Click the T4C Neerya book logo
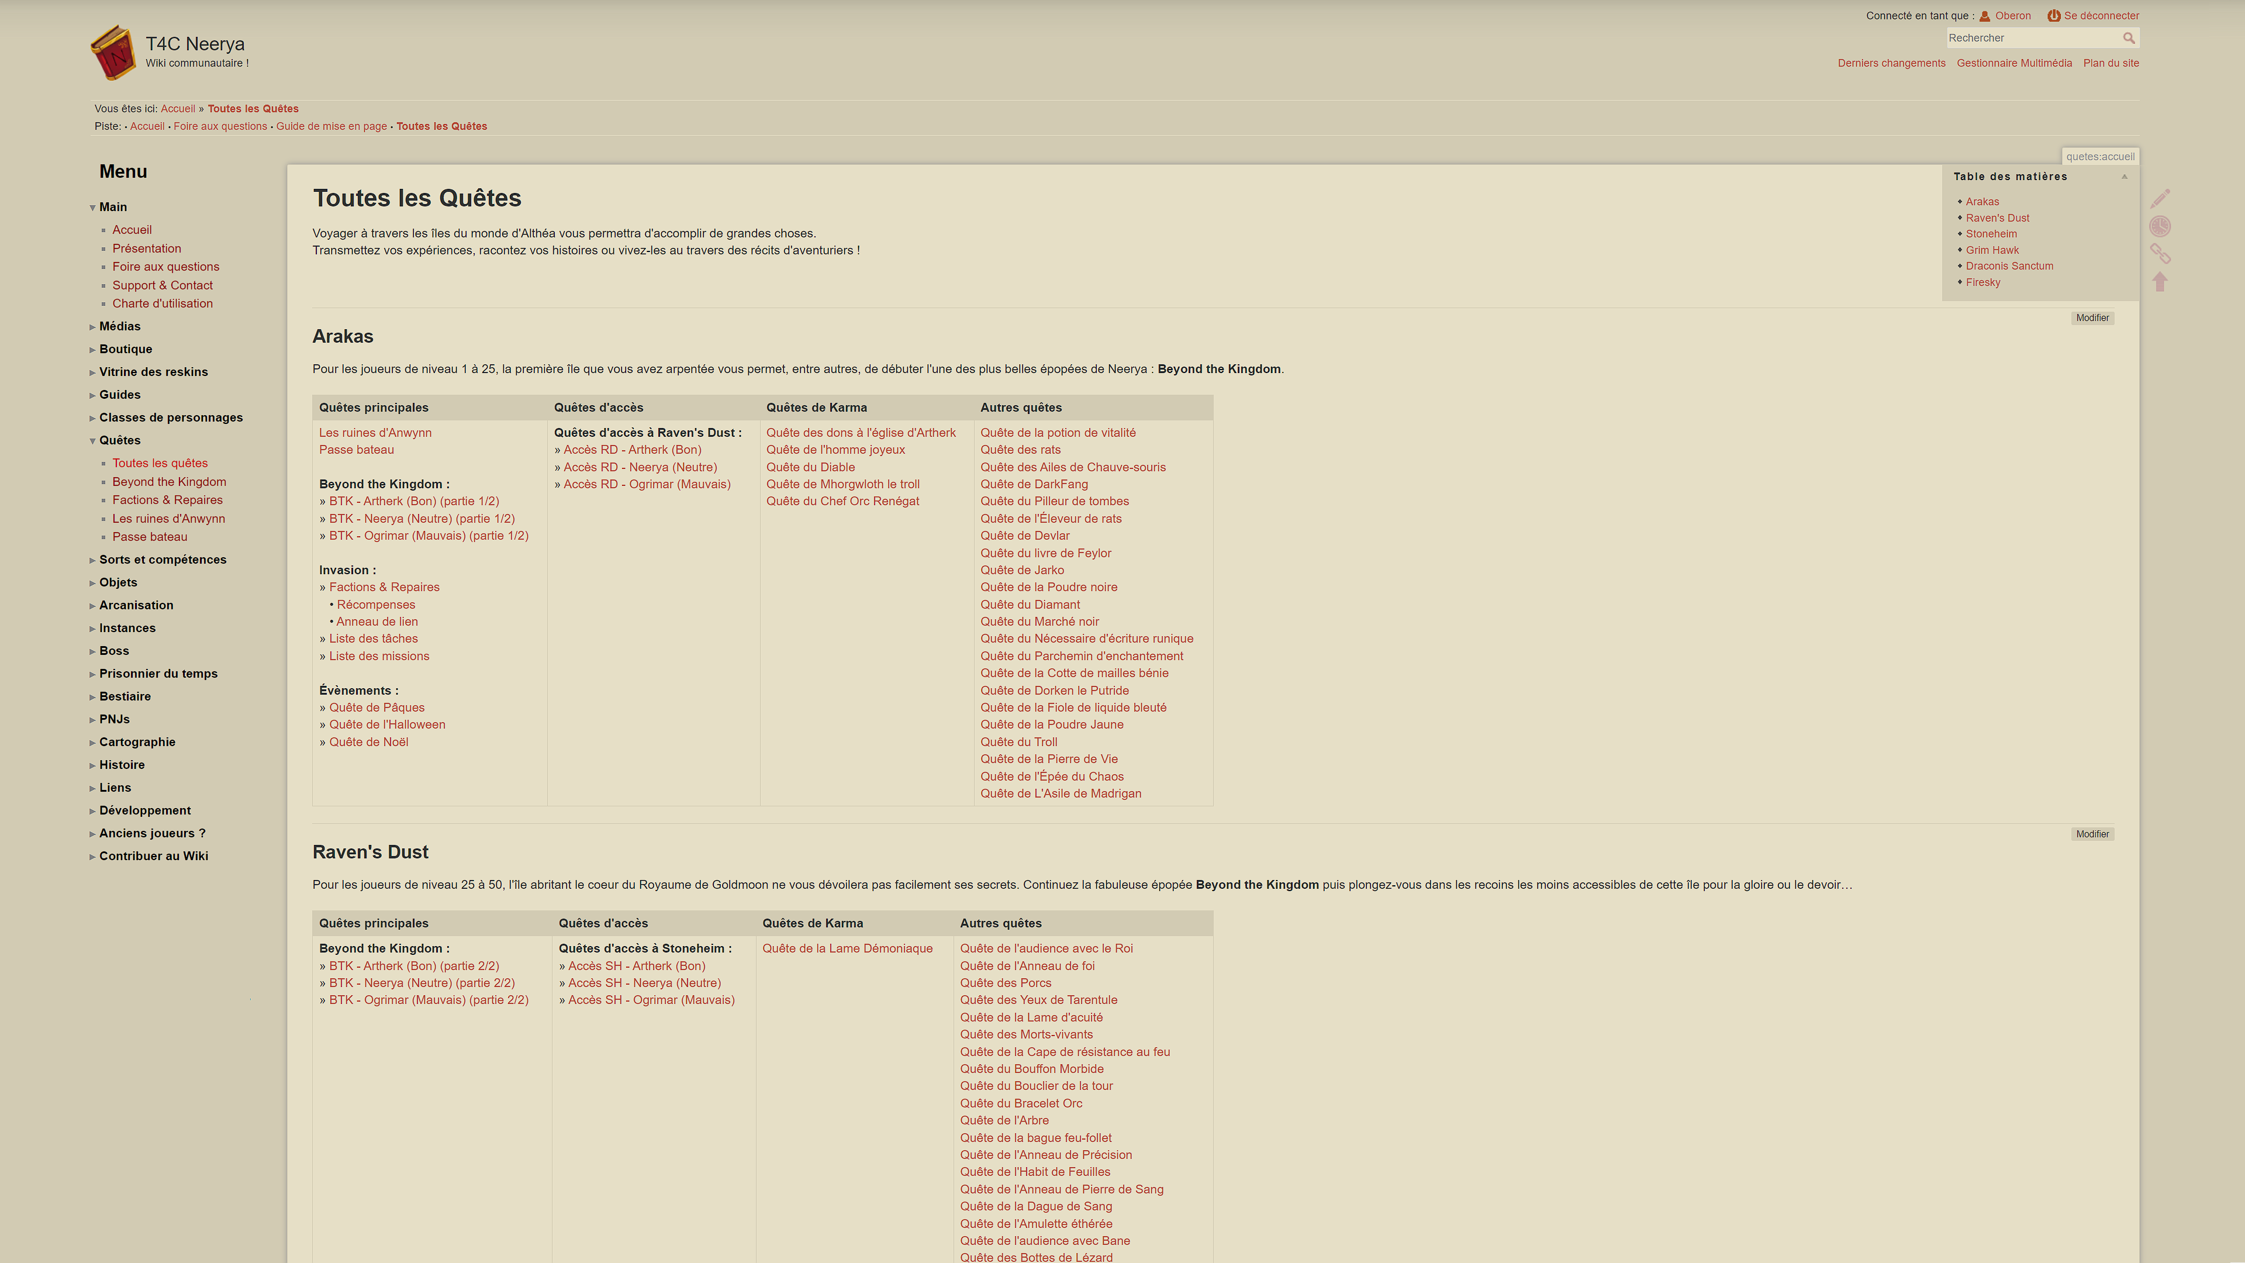The width and height of the screenshot is (2245, 1263). (113, 52)
